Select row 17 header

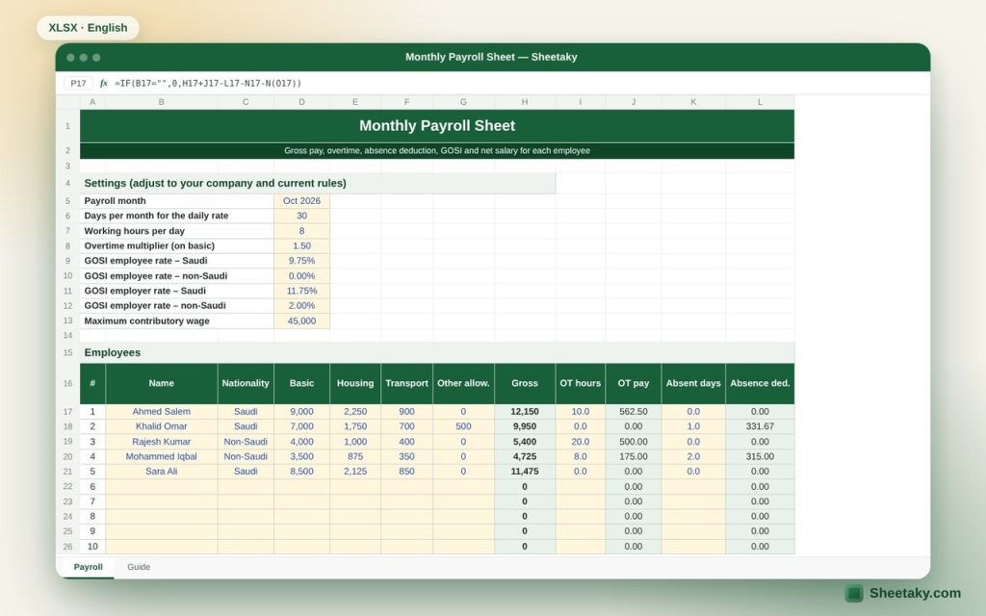(x=68, y=412)
